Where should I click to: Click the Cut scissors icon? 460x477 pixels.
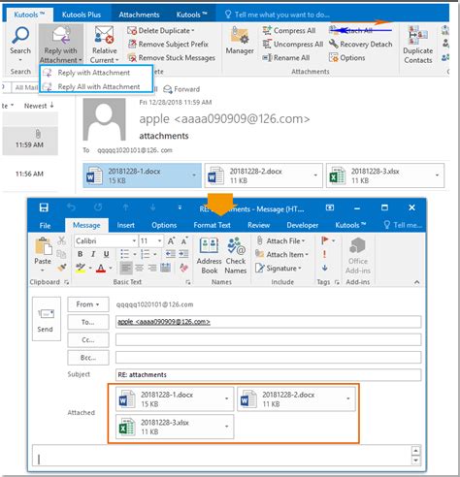coord(61,240)
